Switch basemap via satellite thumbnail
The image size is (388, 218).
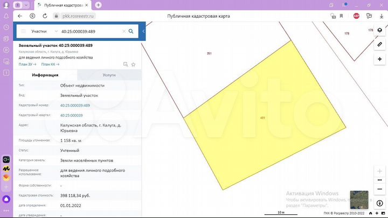[359, 200]
